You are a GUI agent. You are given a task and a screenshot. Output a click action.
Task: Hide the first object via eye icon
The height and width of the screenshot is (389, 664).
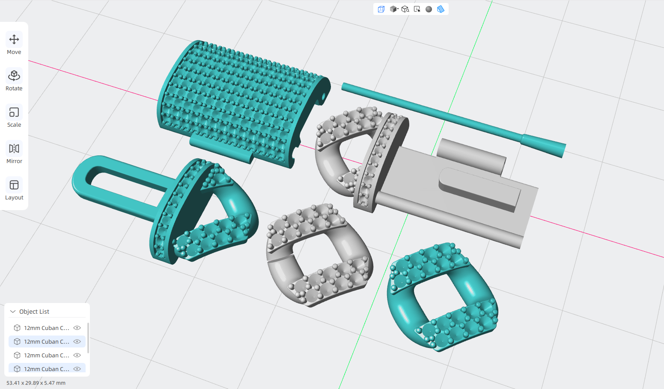77,328
